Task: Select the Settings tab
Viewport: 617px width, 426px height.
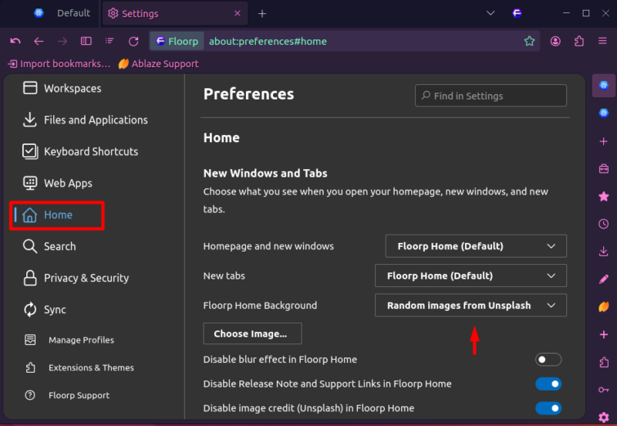Action: click(x=175, y=13)
